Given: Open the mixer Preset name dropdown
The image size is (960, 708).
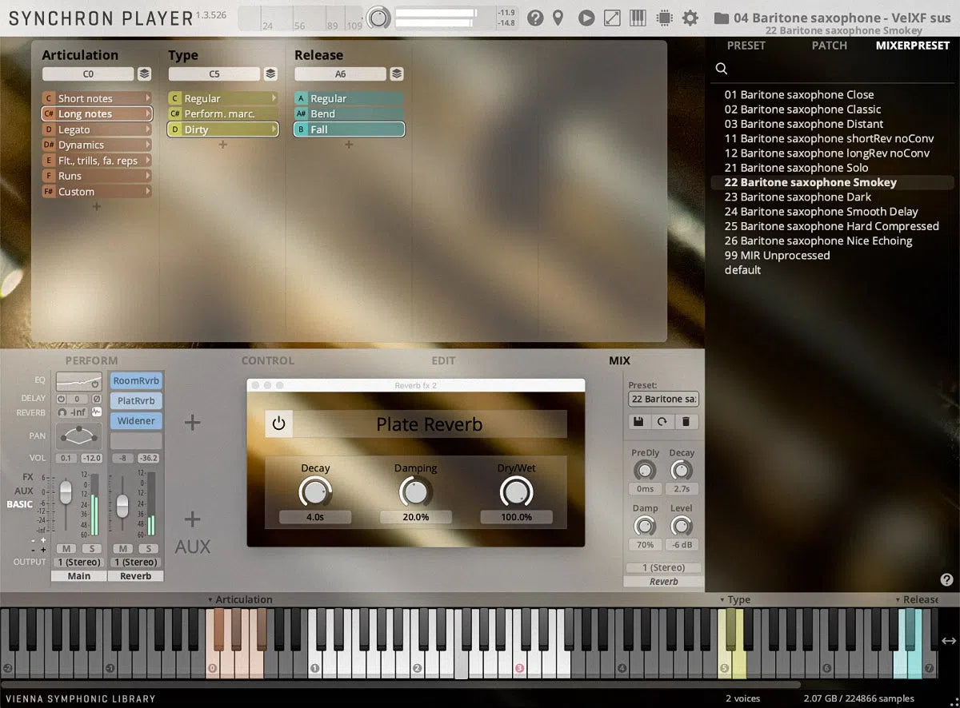Looking at the screenshot, I should [x=663, y=399].
